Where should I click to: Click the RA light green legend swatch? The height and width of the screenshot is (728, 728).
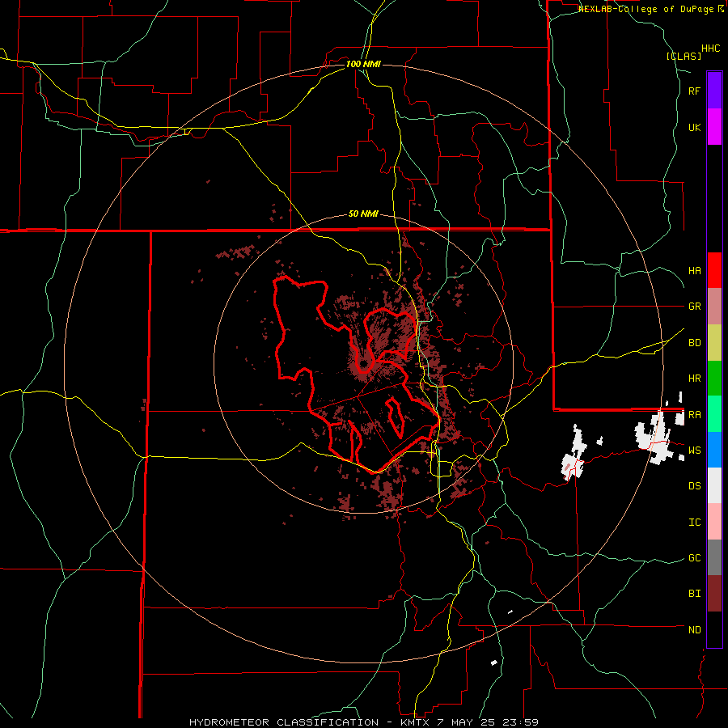(714, 414)
